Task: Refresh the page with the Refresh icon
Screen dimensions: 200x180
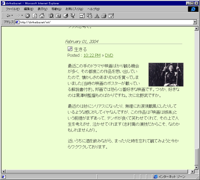Action: point(34,16)
